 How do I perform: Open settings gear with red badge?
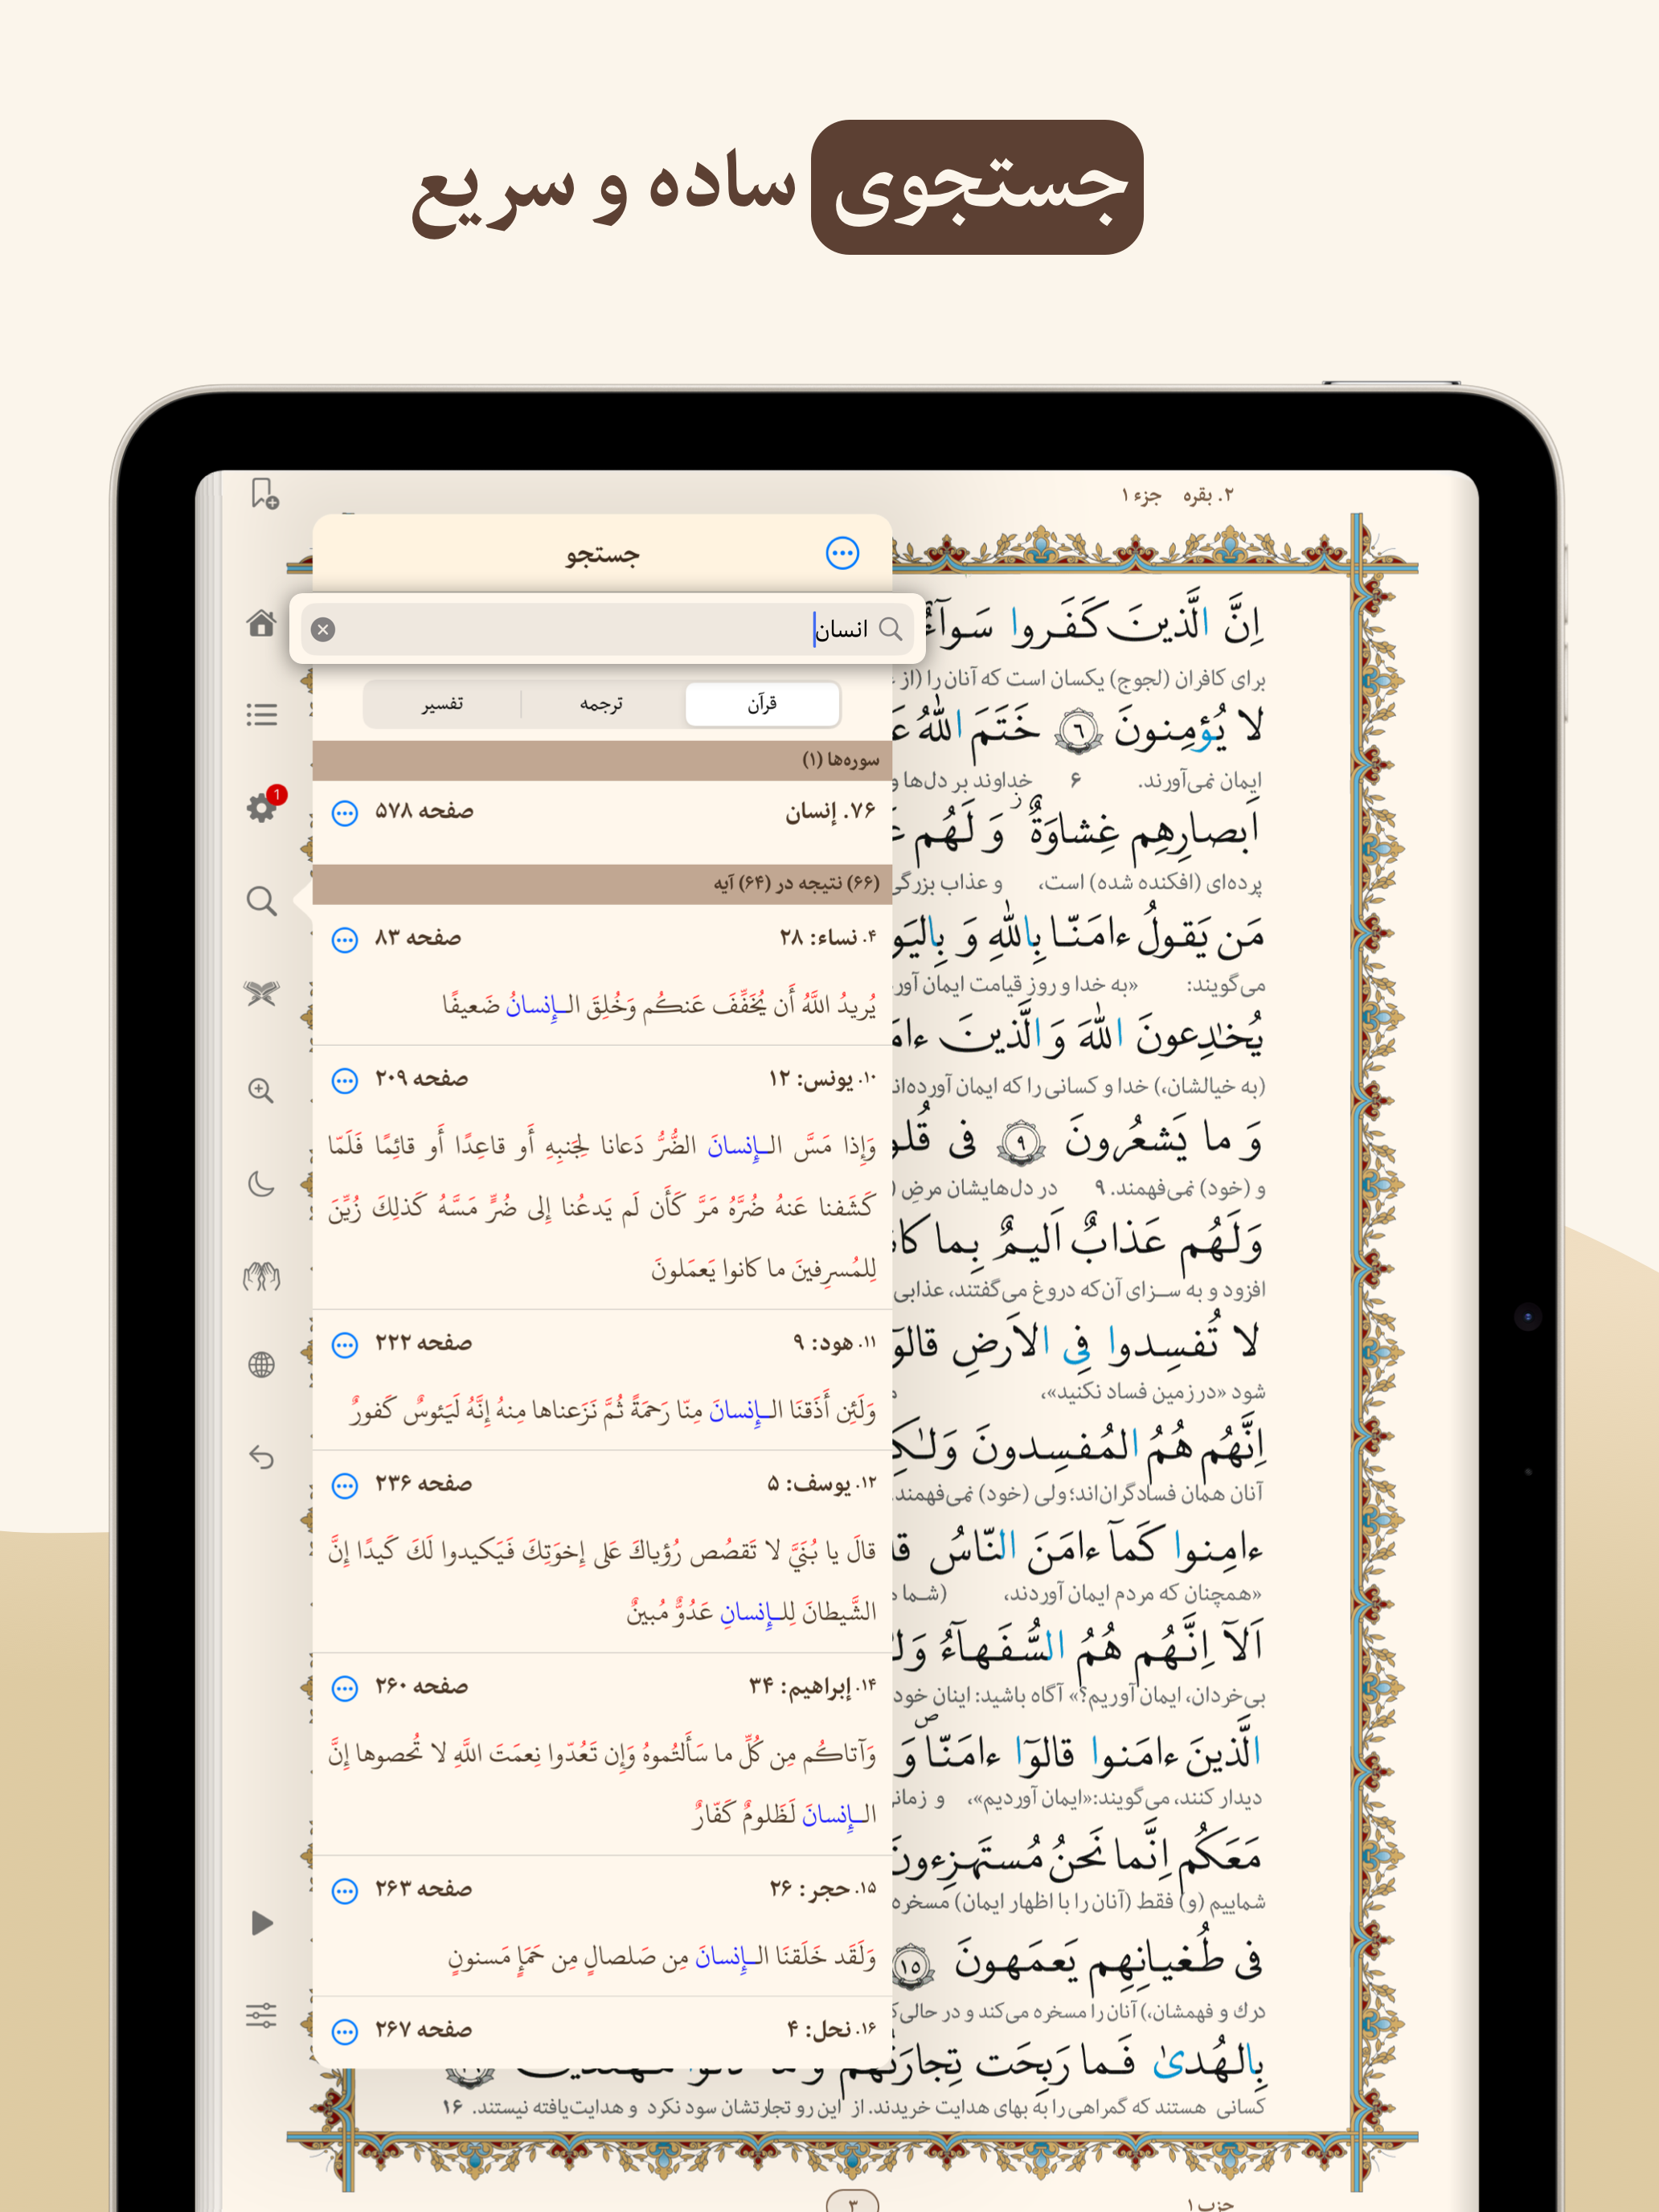263,806
